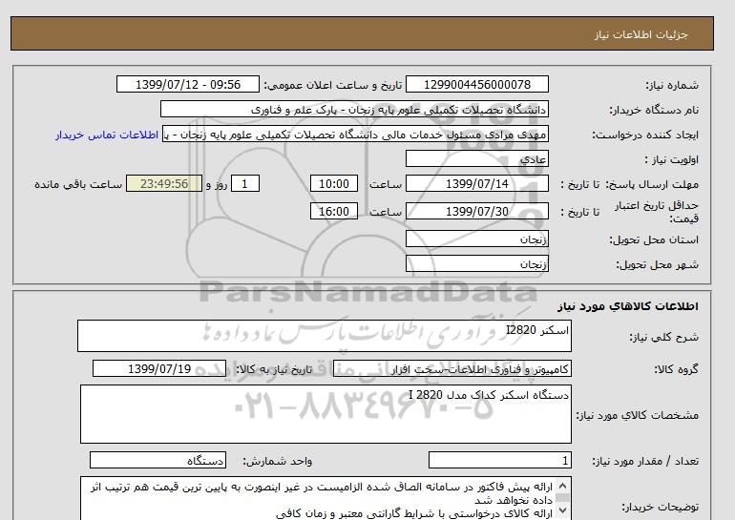Image resolution: width=735 pixels, height=520 pixels.
Task: Click text ساعت باقی مانده
Action: click(78, 184)
